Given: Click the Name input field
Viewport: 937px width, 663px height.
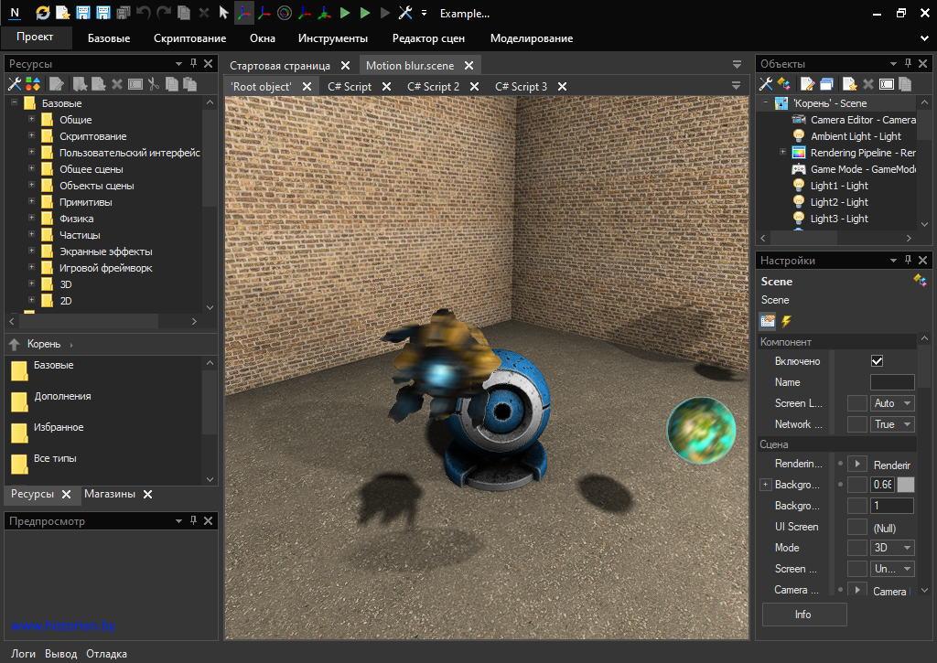Looking at the screenshot, I should point(891,382).
